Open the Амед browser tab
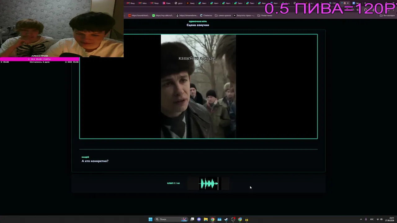397x223 pixels. (190, 3)
